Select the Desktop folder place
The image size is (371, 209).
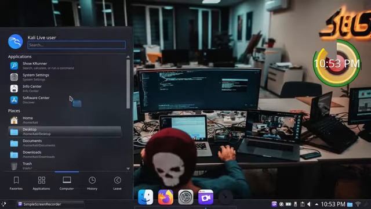(65, 131)
